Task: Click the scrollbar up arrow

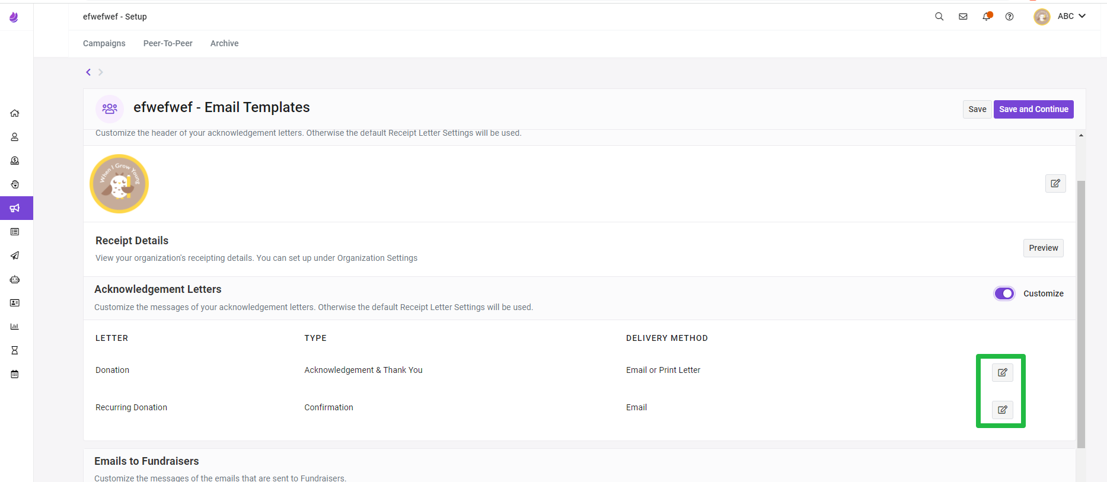Action: (x=1081, y=136)
